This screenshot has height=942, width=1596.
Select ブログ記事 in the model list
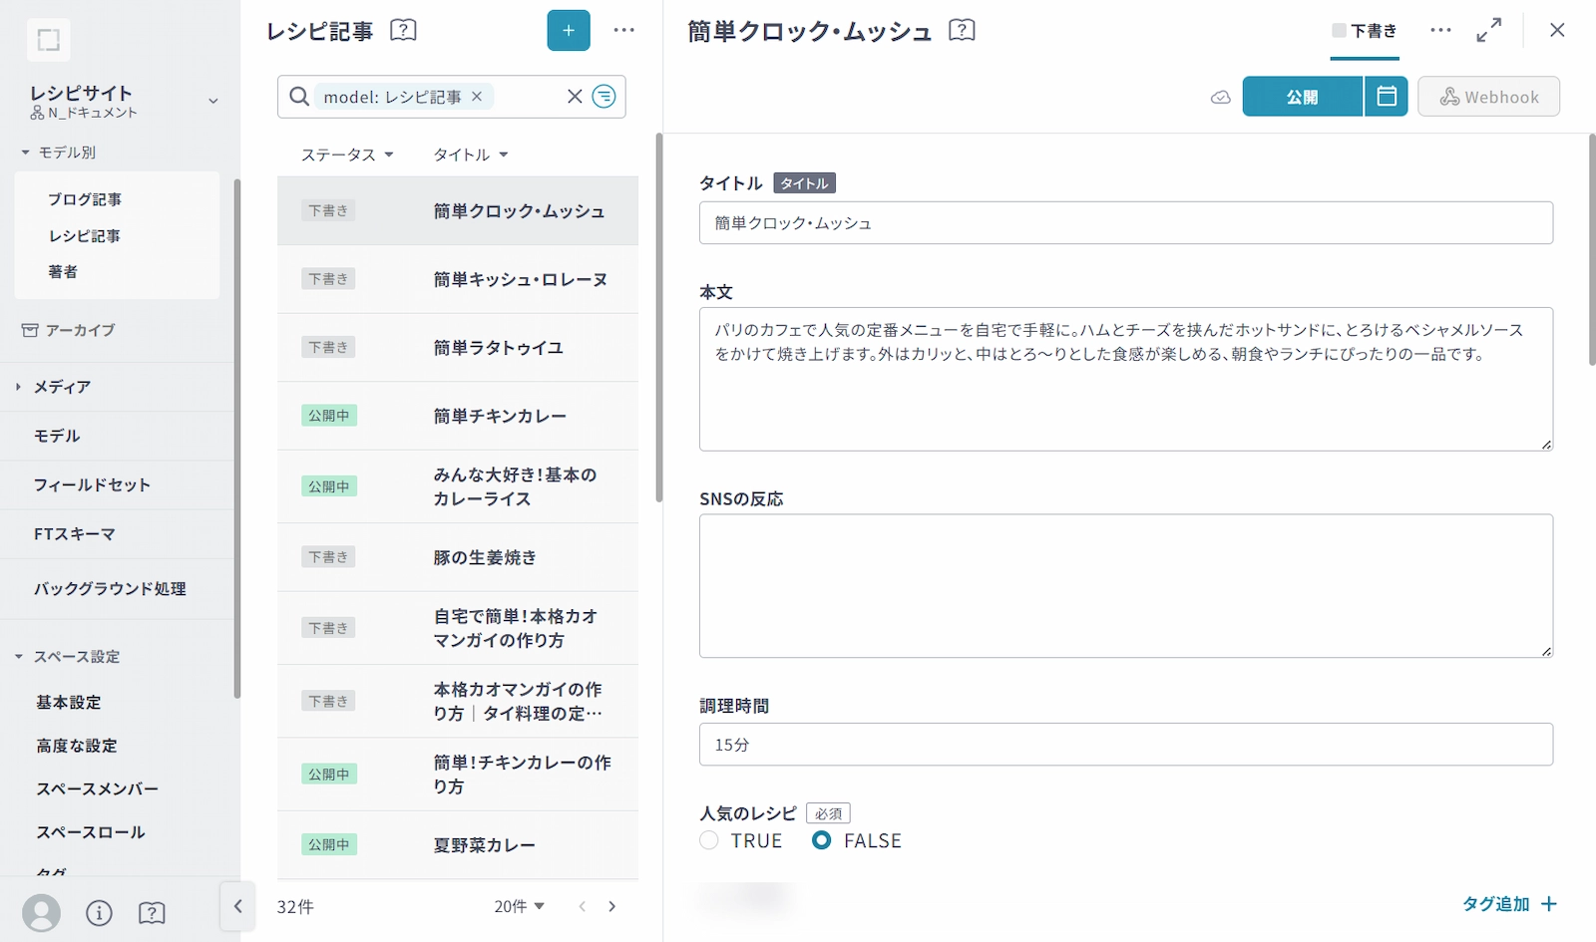point(85,199)
